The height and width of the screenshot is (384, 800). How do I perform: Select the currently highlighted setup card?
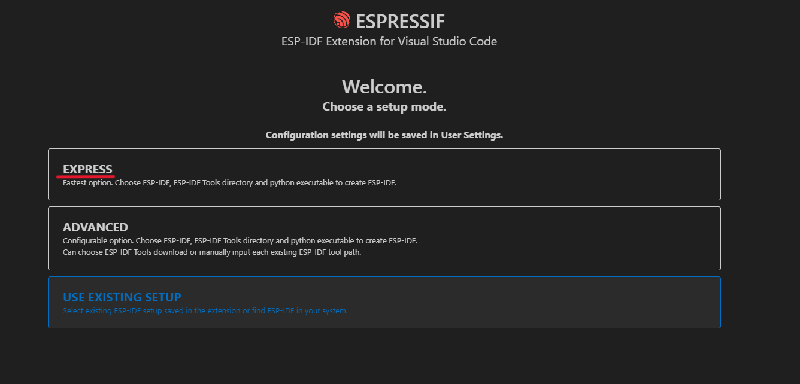384,302
